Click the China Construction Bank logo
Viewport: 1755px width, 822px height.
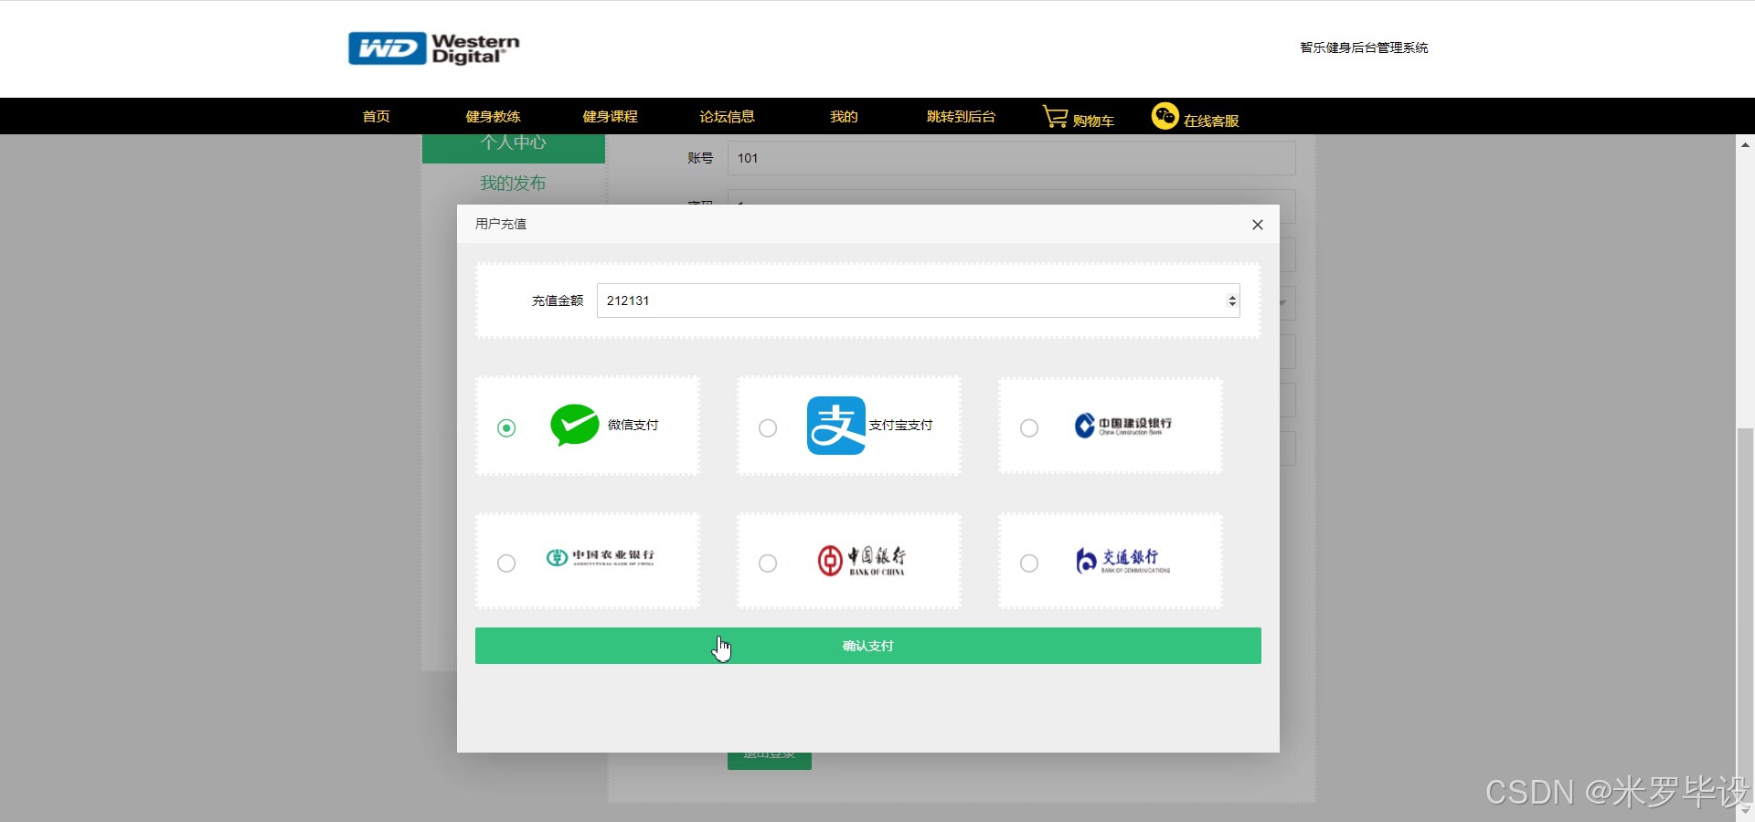tap(1123, 426)
